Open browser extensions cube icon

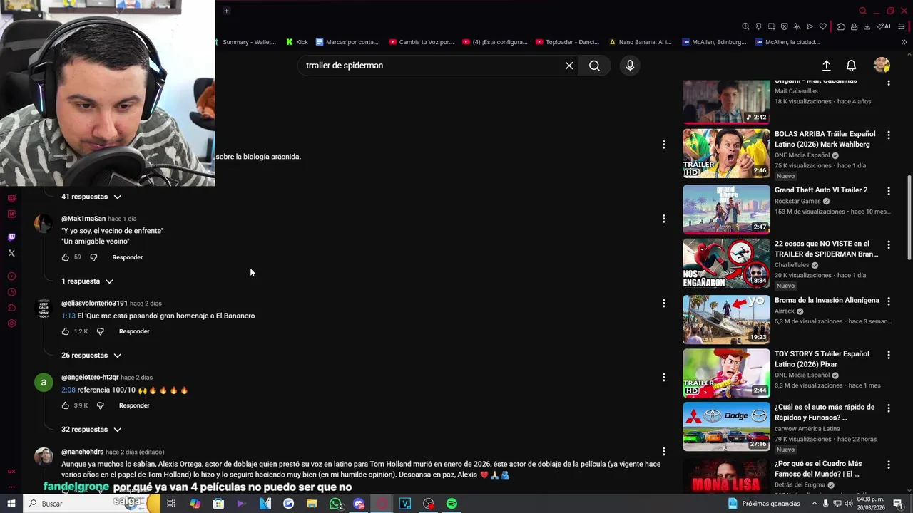[x=841, y=26]
